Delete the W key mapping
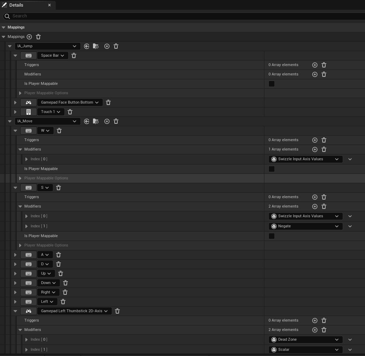Image resolution: width=365 pixels, height=356 pixels. point(59,130)
